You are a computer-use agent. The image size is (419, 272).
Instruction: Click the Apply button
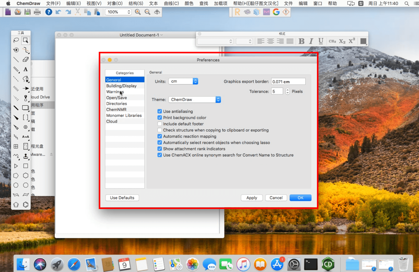pos(252,198)
